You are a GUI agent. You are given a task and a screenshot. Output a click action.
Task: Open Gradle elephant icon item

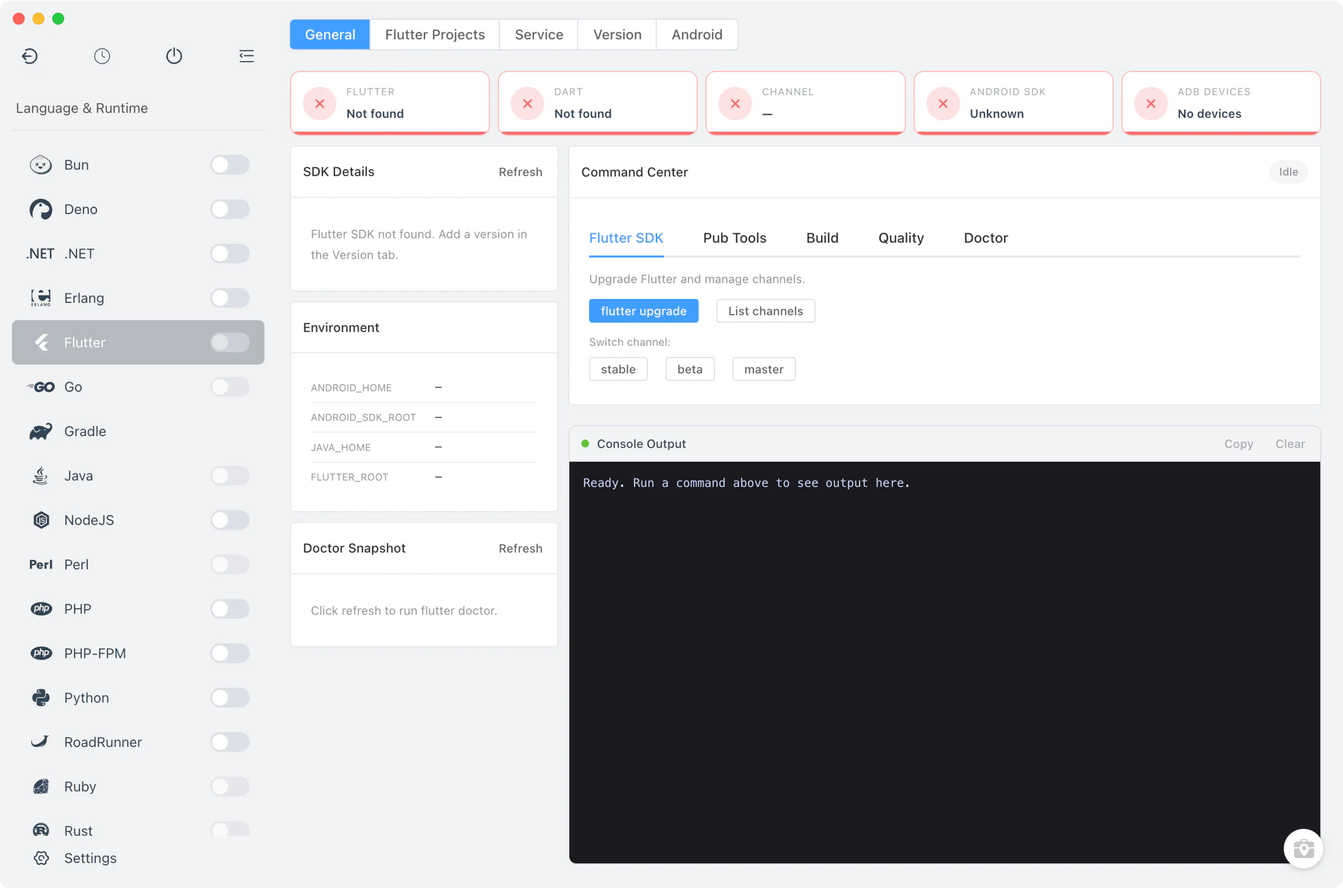coord(41,432)
